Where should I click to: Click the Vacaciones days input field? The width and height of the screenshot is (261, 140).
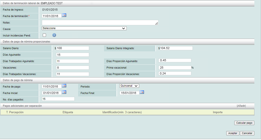pyautogui.click(x=73, y=67)
